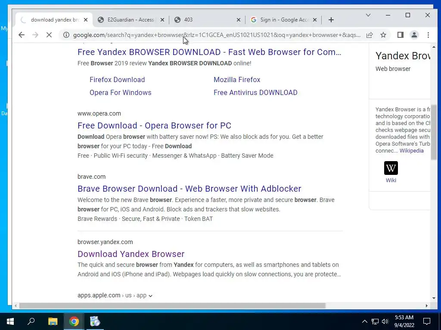Image resolution: width=441 pixels, height=330 pixels.
Task: Open the Windows Start menu
Action: pyautogui.click(x=10, y=321)
